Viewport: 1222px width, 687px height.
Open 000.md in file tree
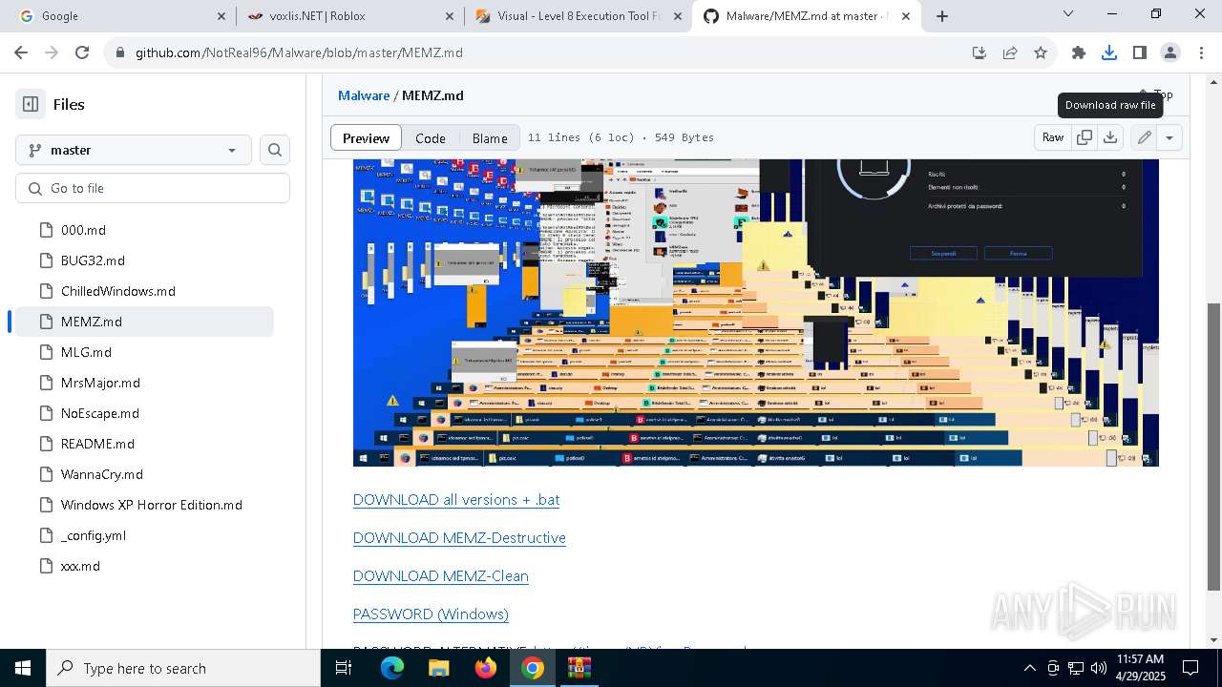pos(83,230)
